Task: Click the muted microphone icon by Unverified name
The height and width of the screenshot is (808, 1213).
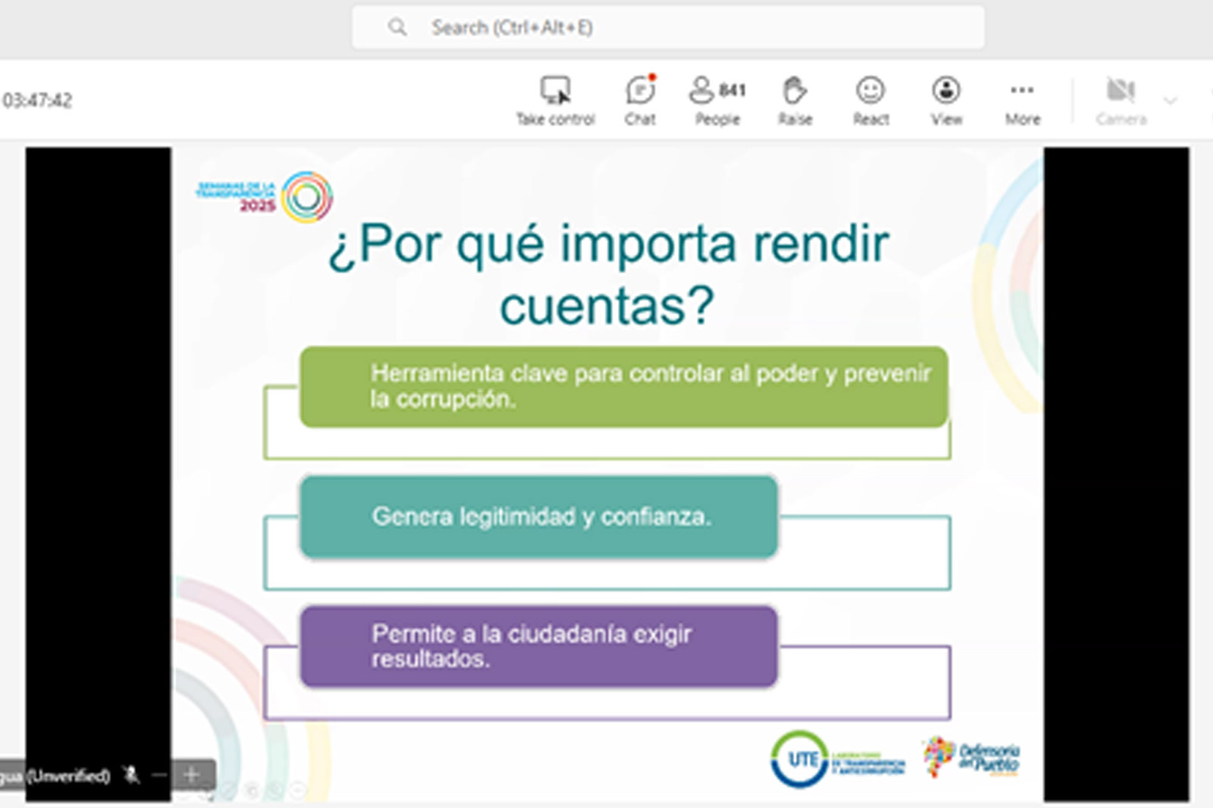Action: pos(132,775)
